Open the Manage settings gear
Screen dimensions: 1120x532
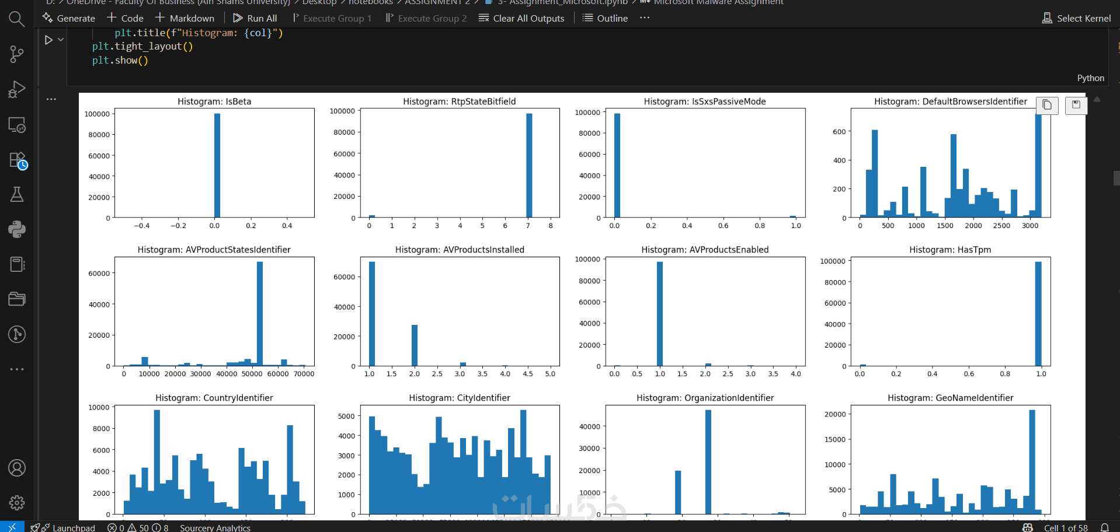[x=17, y=503]
